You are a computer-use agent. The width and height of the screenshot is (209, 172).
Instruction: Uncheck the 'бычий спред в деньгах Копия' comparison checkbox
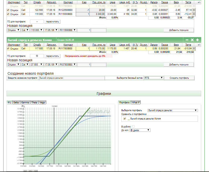(x=124, y=119)
